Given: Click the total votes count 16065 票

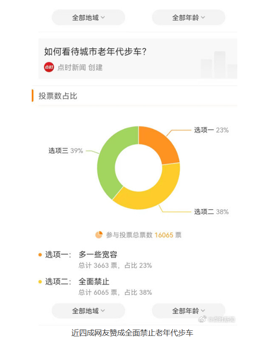Looking at the screenshot, I should point(166,234).
